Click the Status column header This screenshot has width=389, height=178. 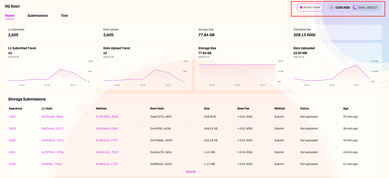tap(305, 109)
